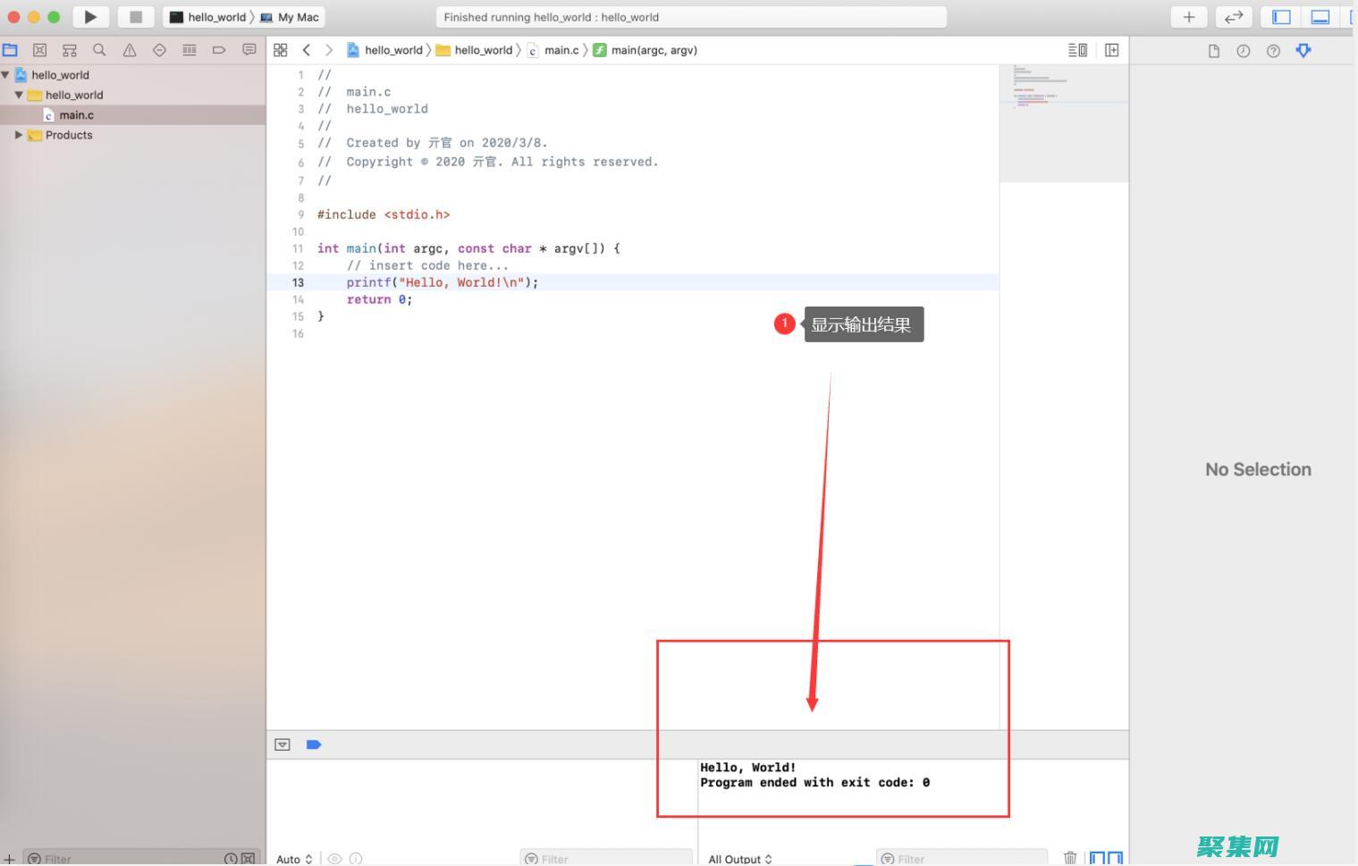Open the Quick Help inspector
1358x866 pixels.
coord(1273,51)
